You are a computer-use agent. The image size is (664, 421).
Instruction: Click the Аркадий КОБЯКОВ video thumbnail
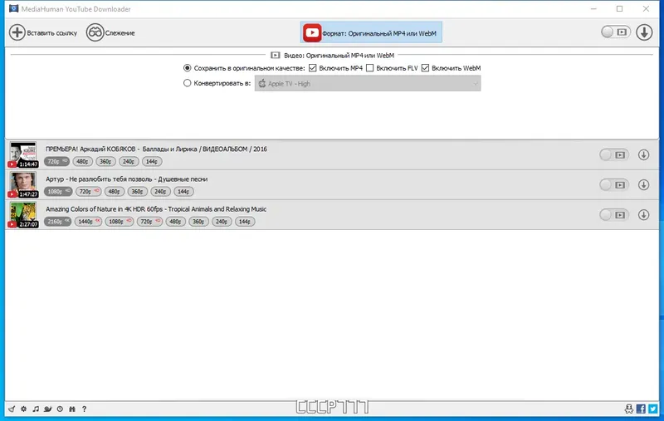point(23,154)
